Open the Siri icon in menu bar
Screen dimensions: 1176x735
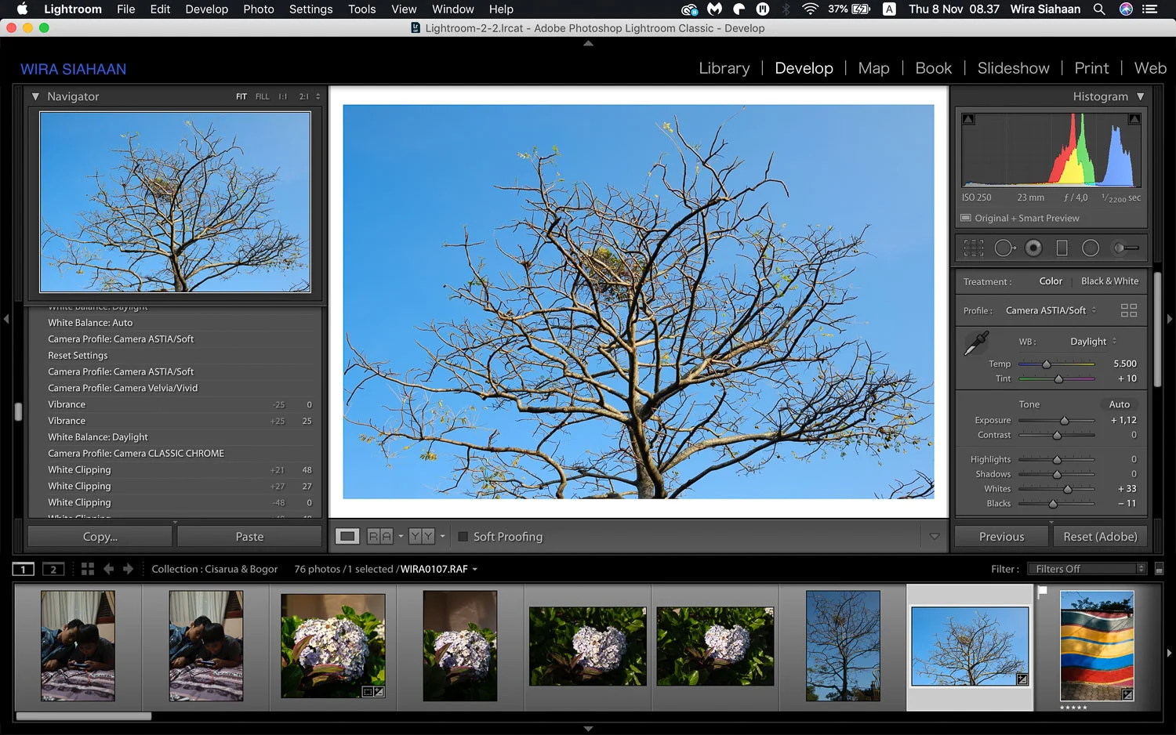(1126, 9)
